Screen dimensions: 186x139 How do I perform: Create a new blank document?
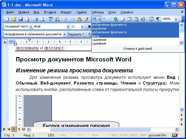(x=7, y=19)
